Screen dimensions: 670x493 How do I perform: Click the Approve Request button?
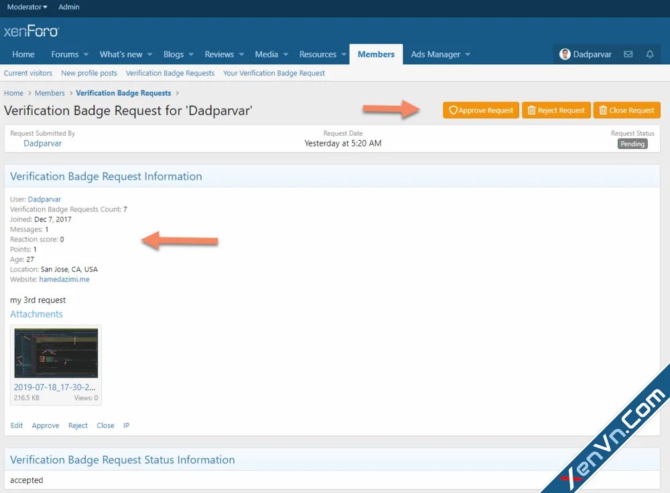click(480, 110)
